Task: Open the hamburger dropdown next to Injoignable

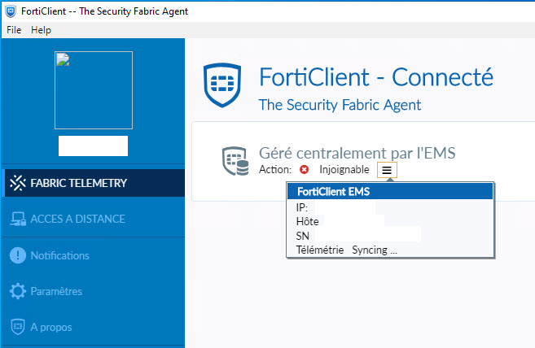Action: pos(388,170)
